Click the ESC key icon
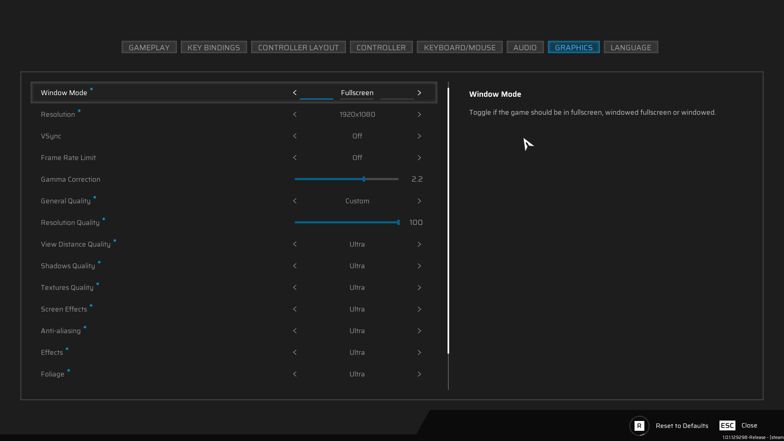 [727, 425]
